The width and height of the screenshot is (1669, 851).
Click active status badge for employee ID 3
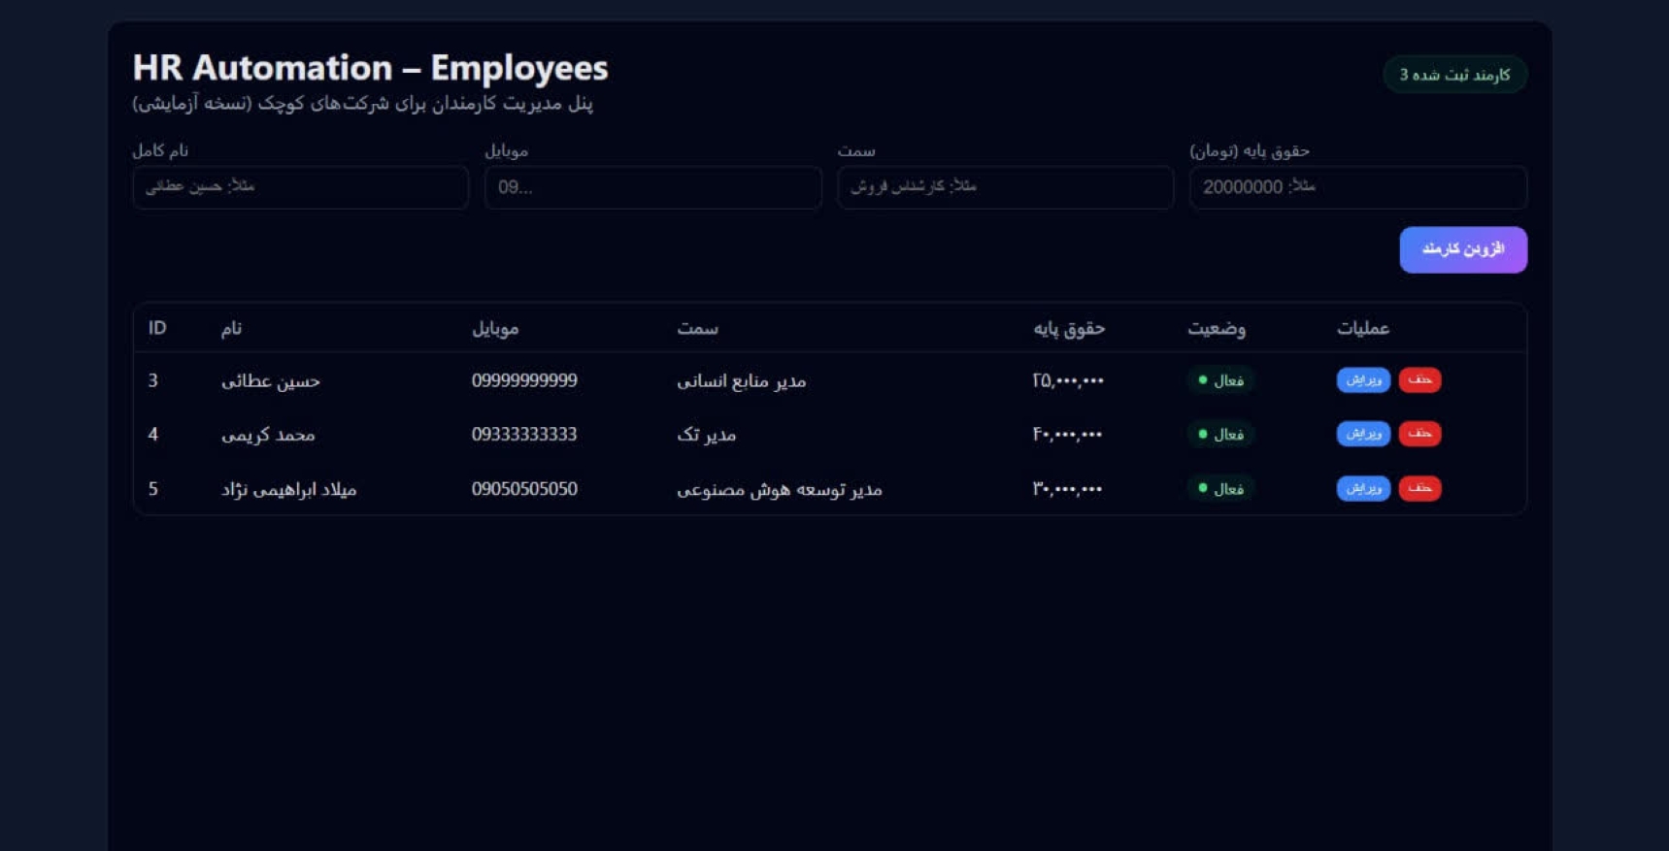coord(1220,380)
